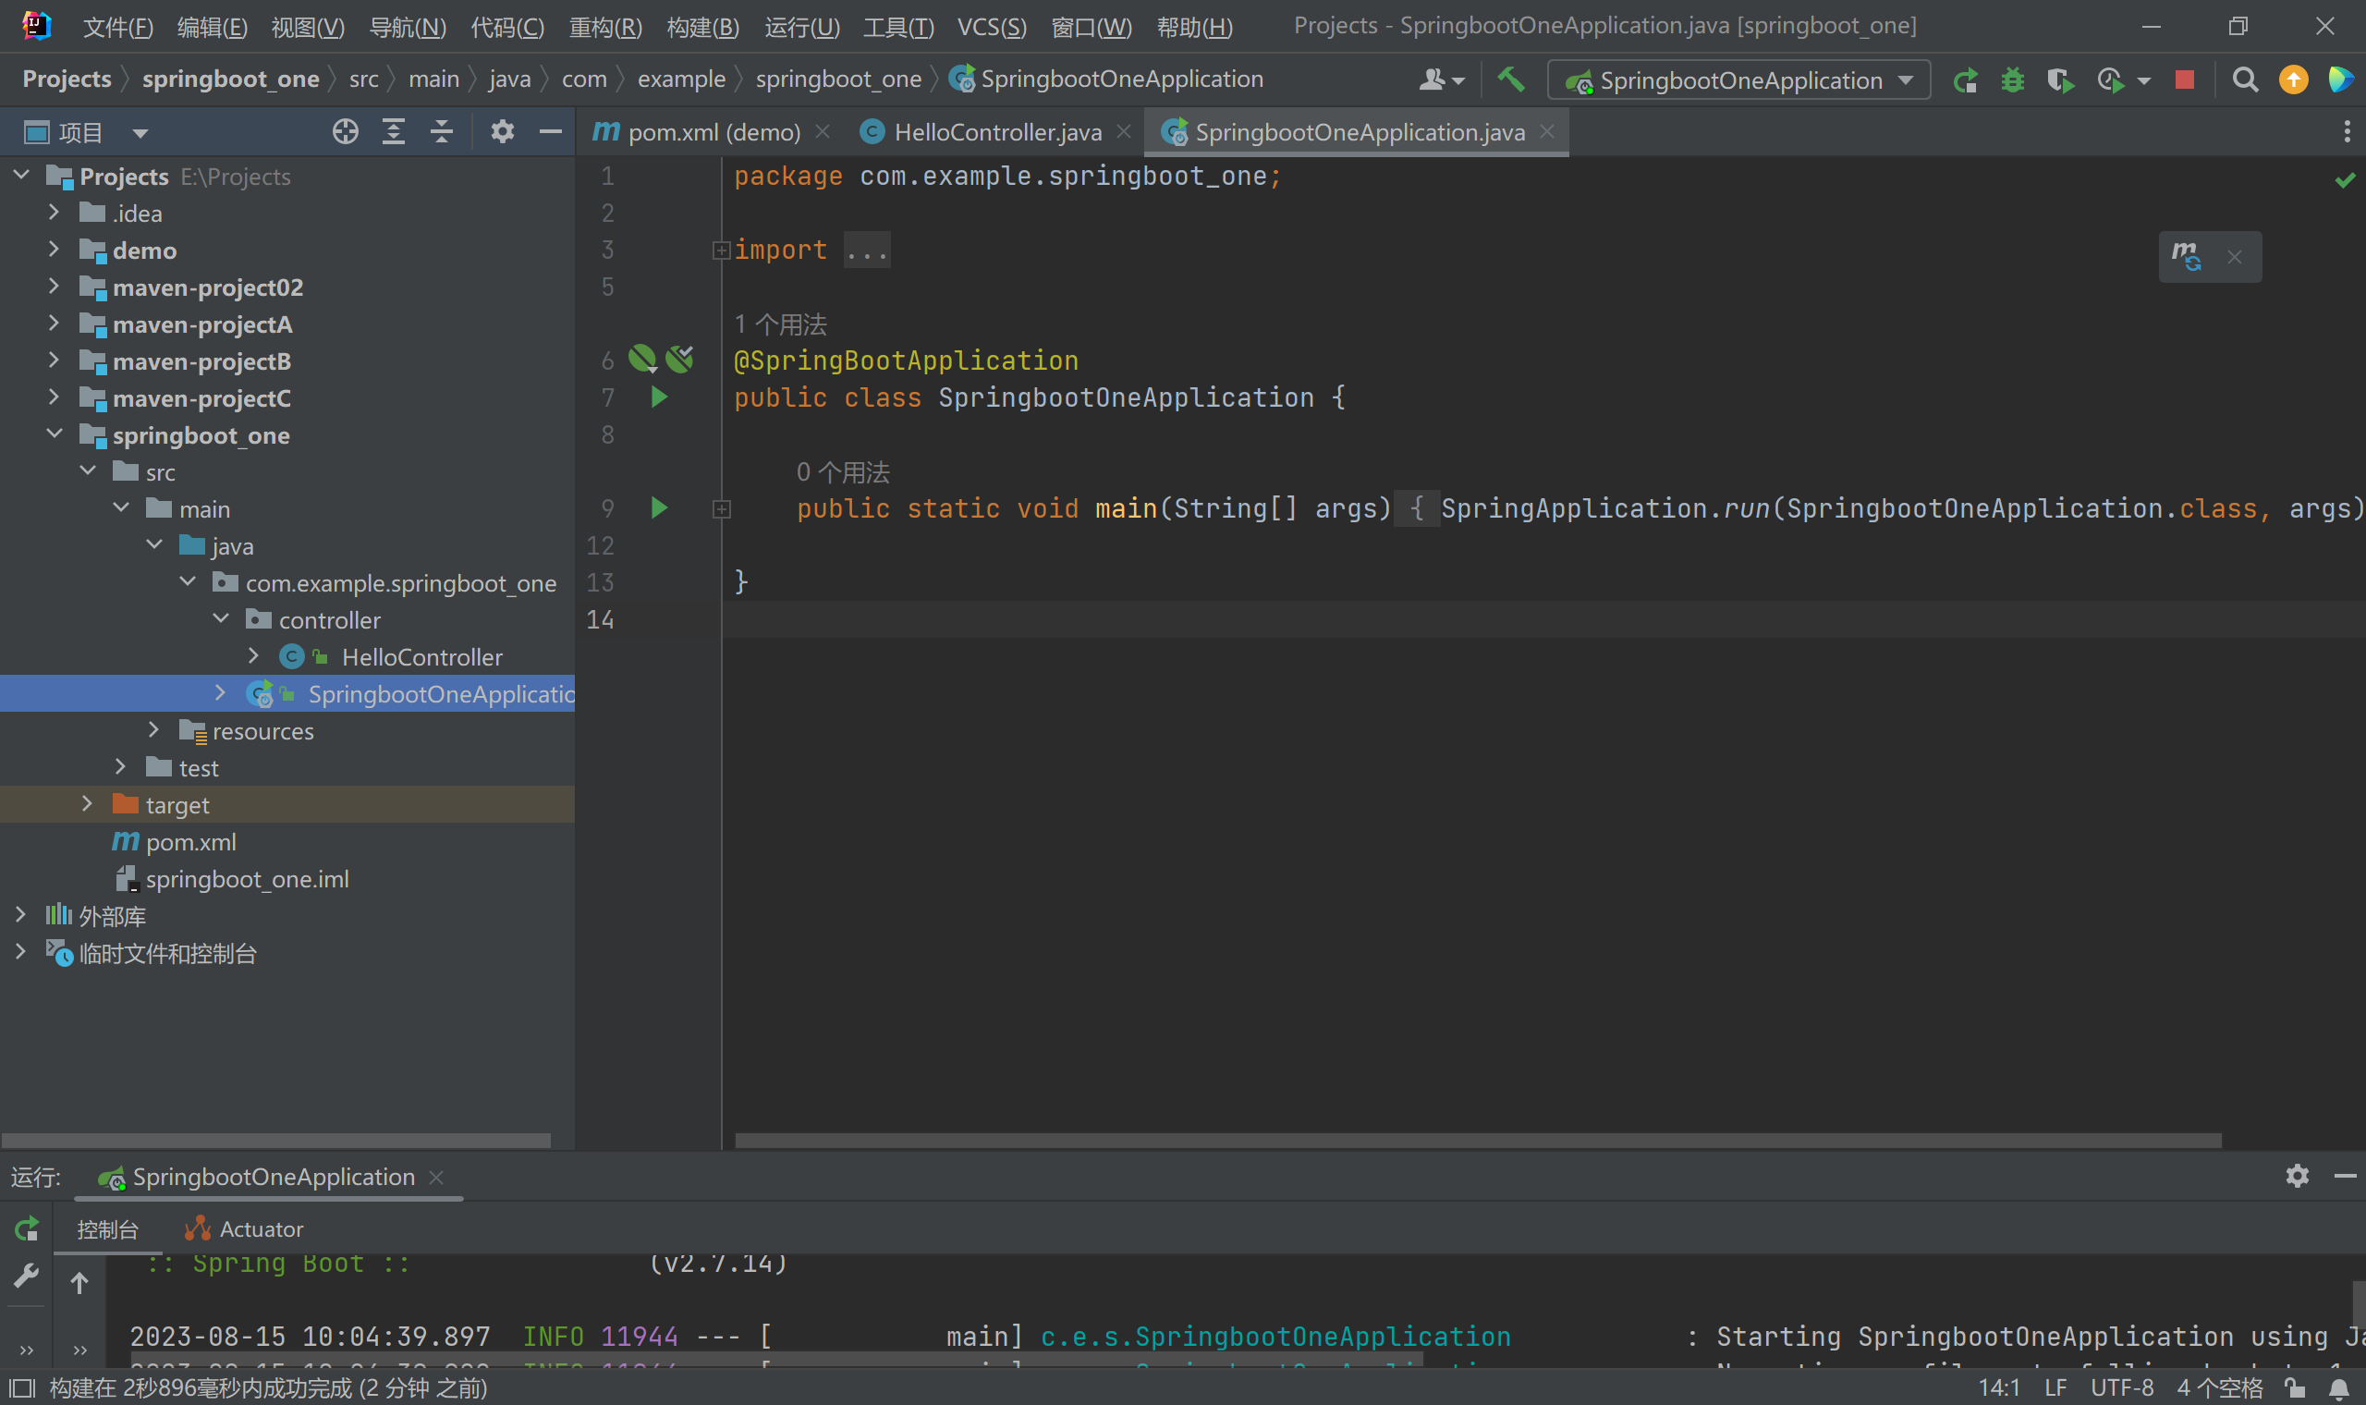The width and height of the screenshot is (2366, 1405).
Task: Click the 4 个空格 indent setting
Action: pos(2219,1388)
